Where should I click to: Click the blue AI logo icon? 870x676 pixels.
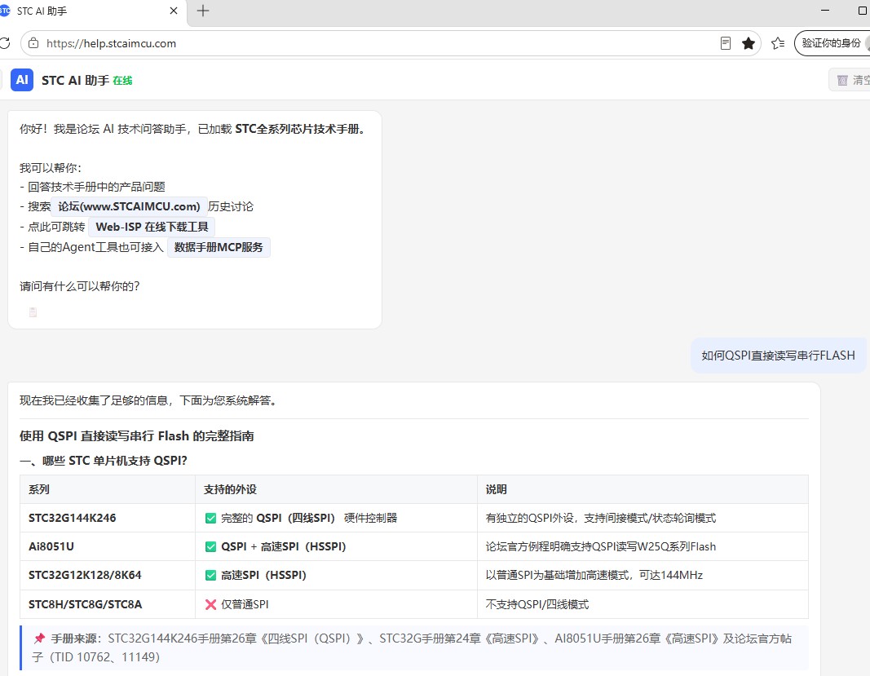(22, 80)
